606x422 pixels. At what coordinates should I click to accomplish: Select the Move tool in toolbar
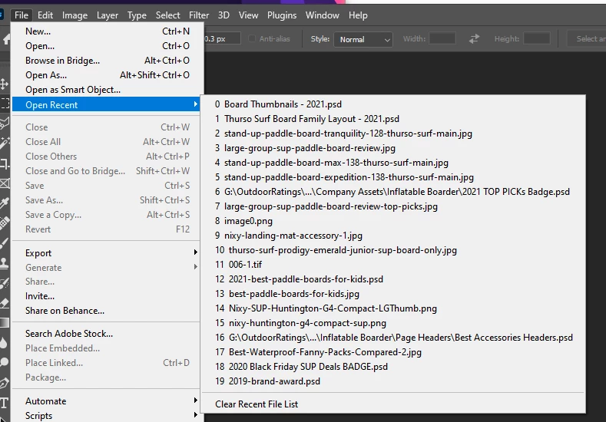[x=4, y=84]
